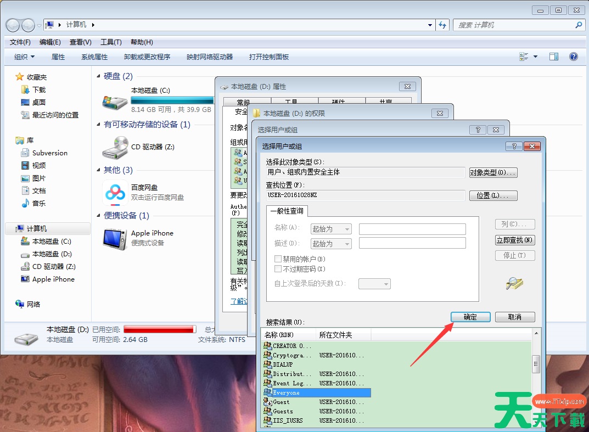Image resolution: width=589 pixels, height=432 pixels.
Task: Click the 名称(A) text input field
Action: click(x=412, y=229)
